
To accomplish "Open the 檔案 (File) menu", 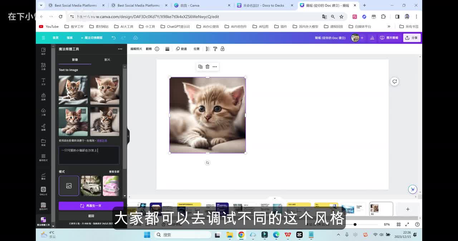I will pos(69,38).
